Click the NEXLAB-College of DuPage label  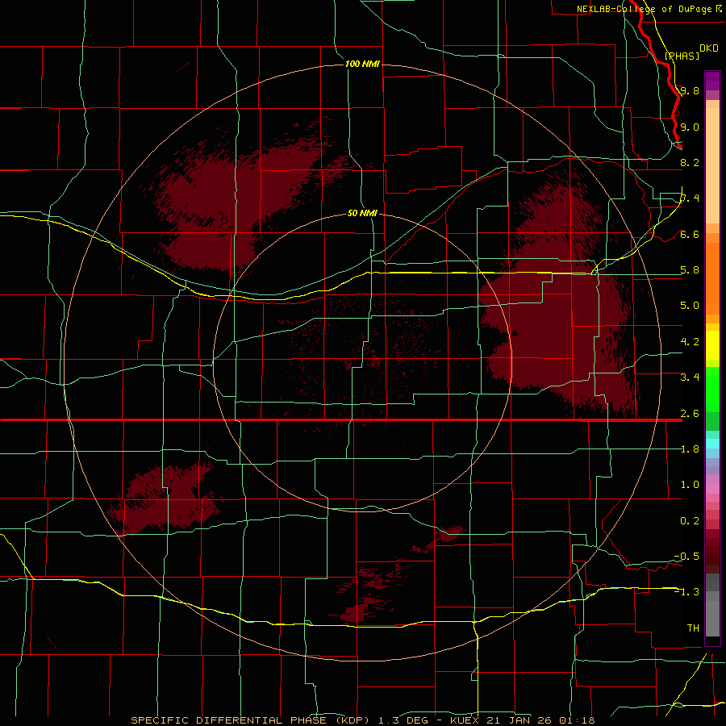(x=646, y=9)
